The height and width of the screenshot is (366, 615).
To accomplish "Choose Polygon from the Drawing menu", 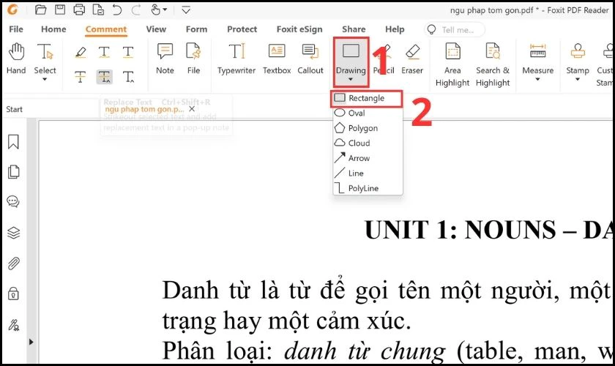I will click(367, 128).
